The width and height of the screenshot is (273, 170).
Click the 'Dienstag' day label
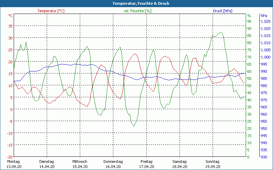point(47,161)
